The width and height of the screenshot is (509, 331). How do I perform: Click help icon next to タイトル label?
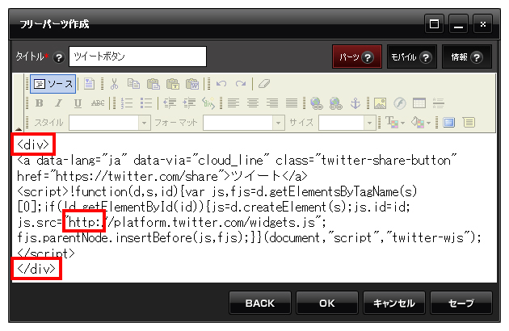click(x=59, y=58)
